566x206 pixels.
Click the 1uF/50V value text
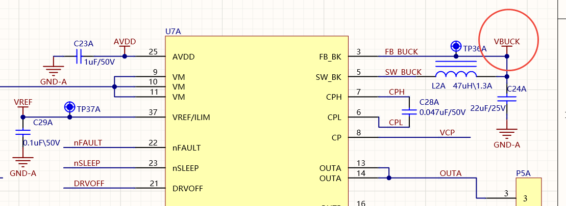click(100, 62)
